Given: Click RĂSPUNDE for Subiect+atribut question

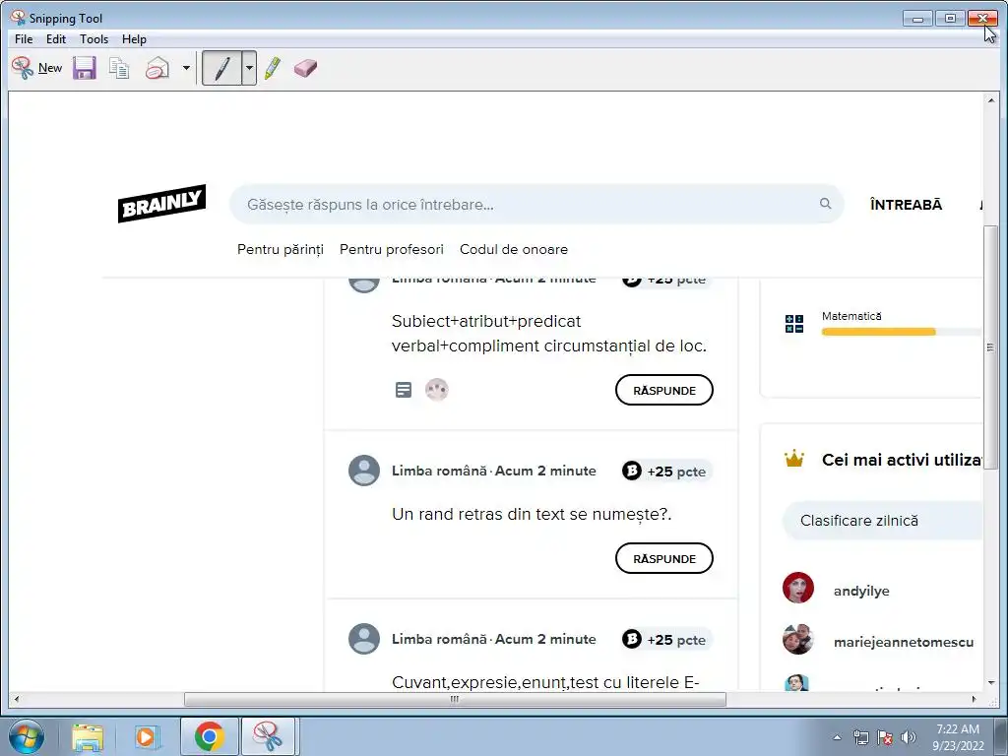Looking at the screenshot, I should (x=664, y=390).
